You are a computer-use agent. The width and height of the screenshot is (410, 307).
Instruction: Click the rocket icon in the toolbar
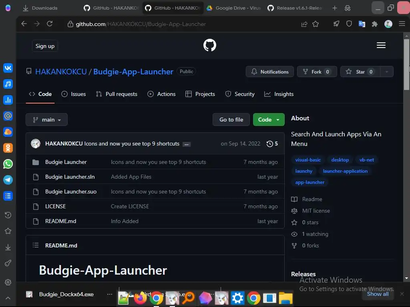click(x=336, y=24)
